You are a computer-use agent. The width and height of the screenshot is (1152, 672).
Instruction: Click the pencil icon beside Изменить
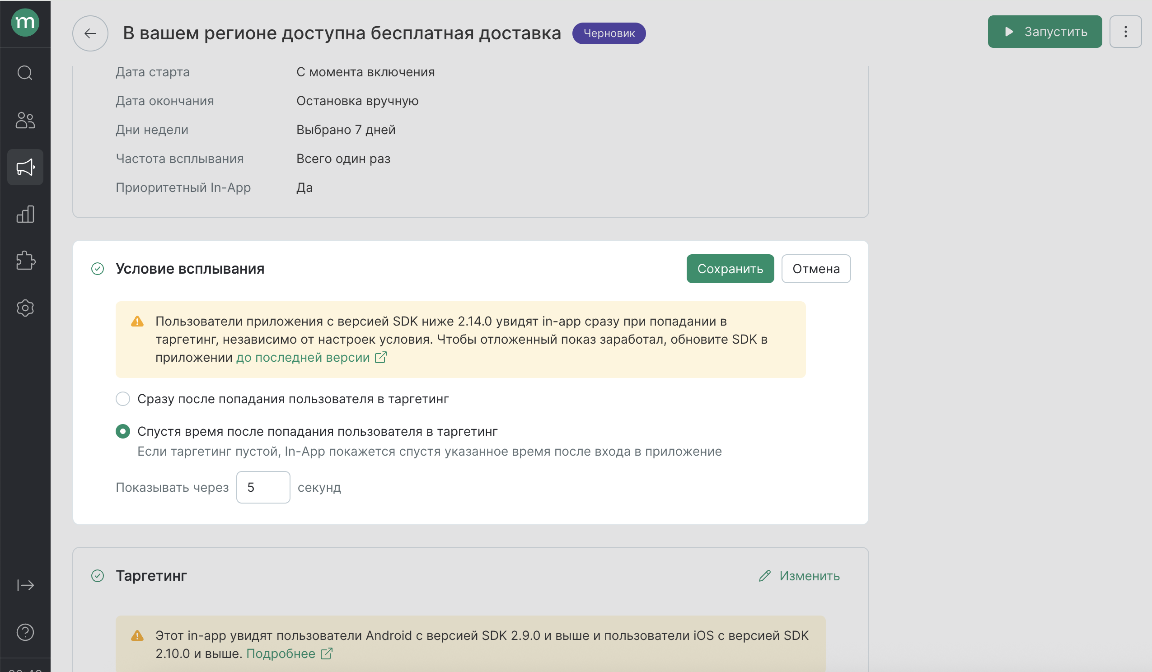[x=765, y=575]
